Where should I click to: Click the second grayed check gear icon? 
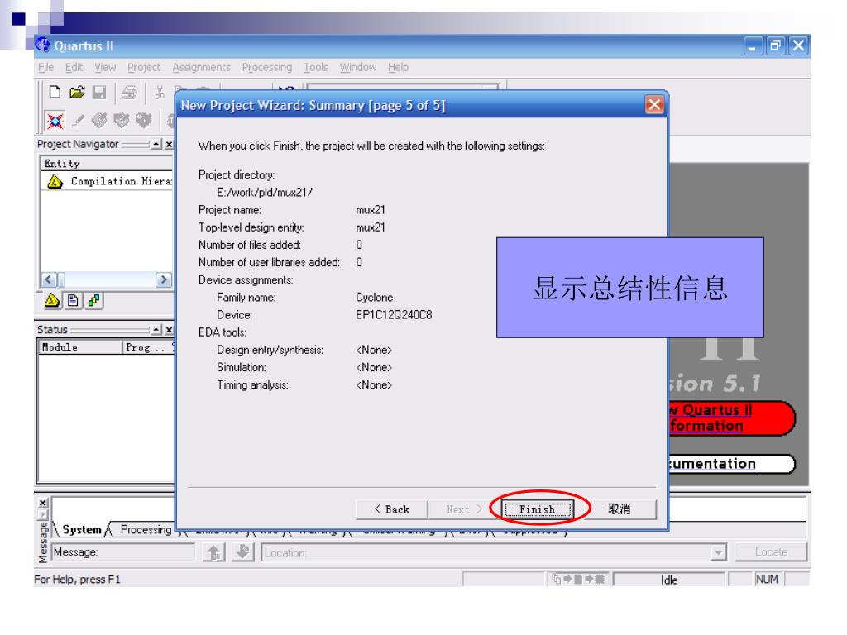click(x=122, y=120)
